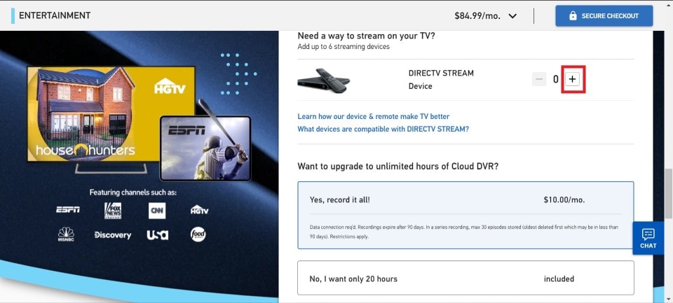Click the ESPN channel logo

[68, 210]
